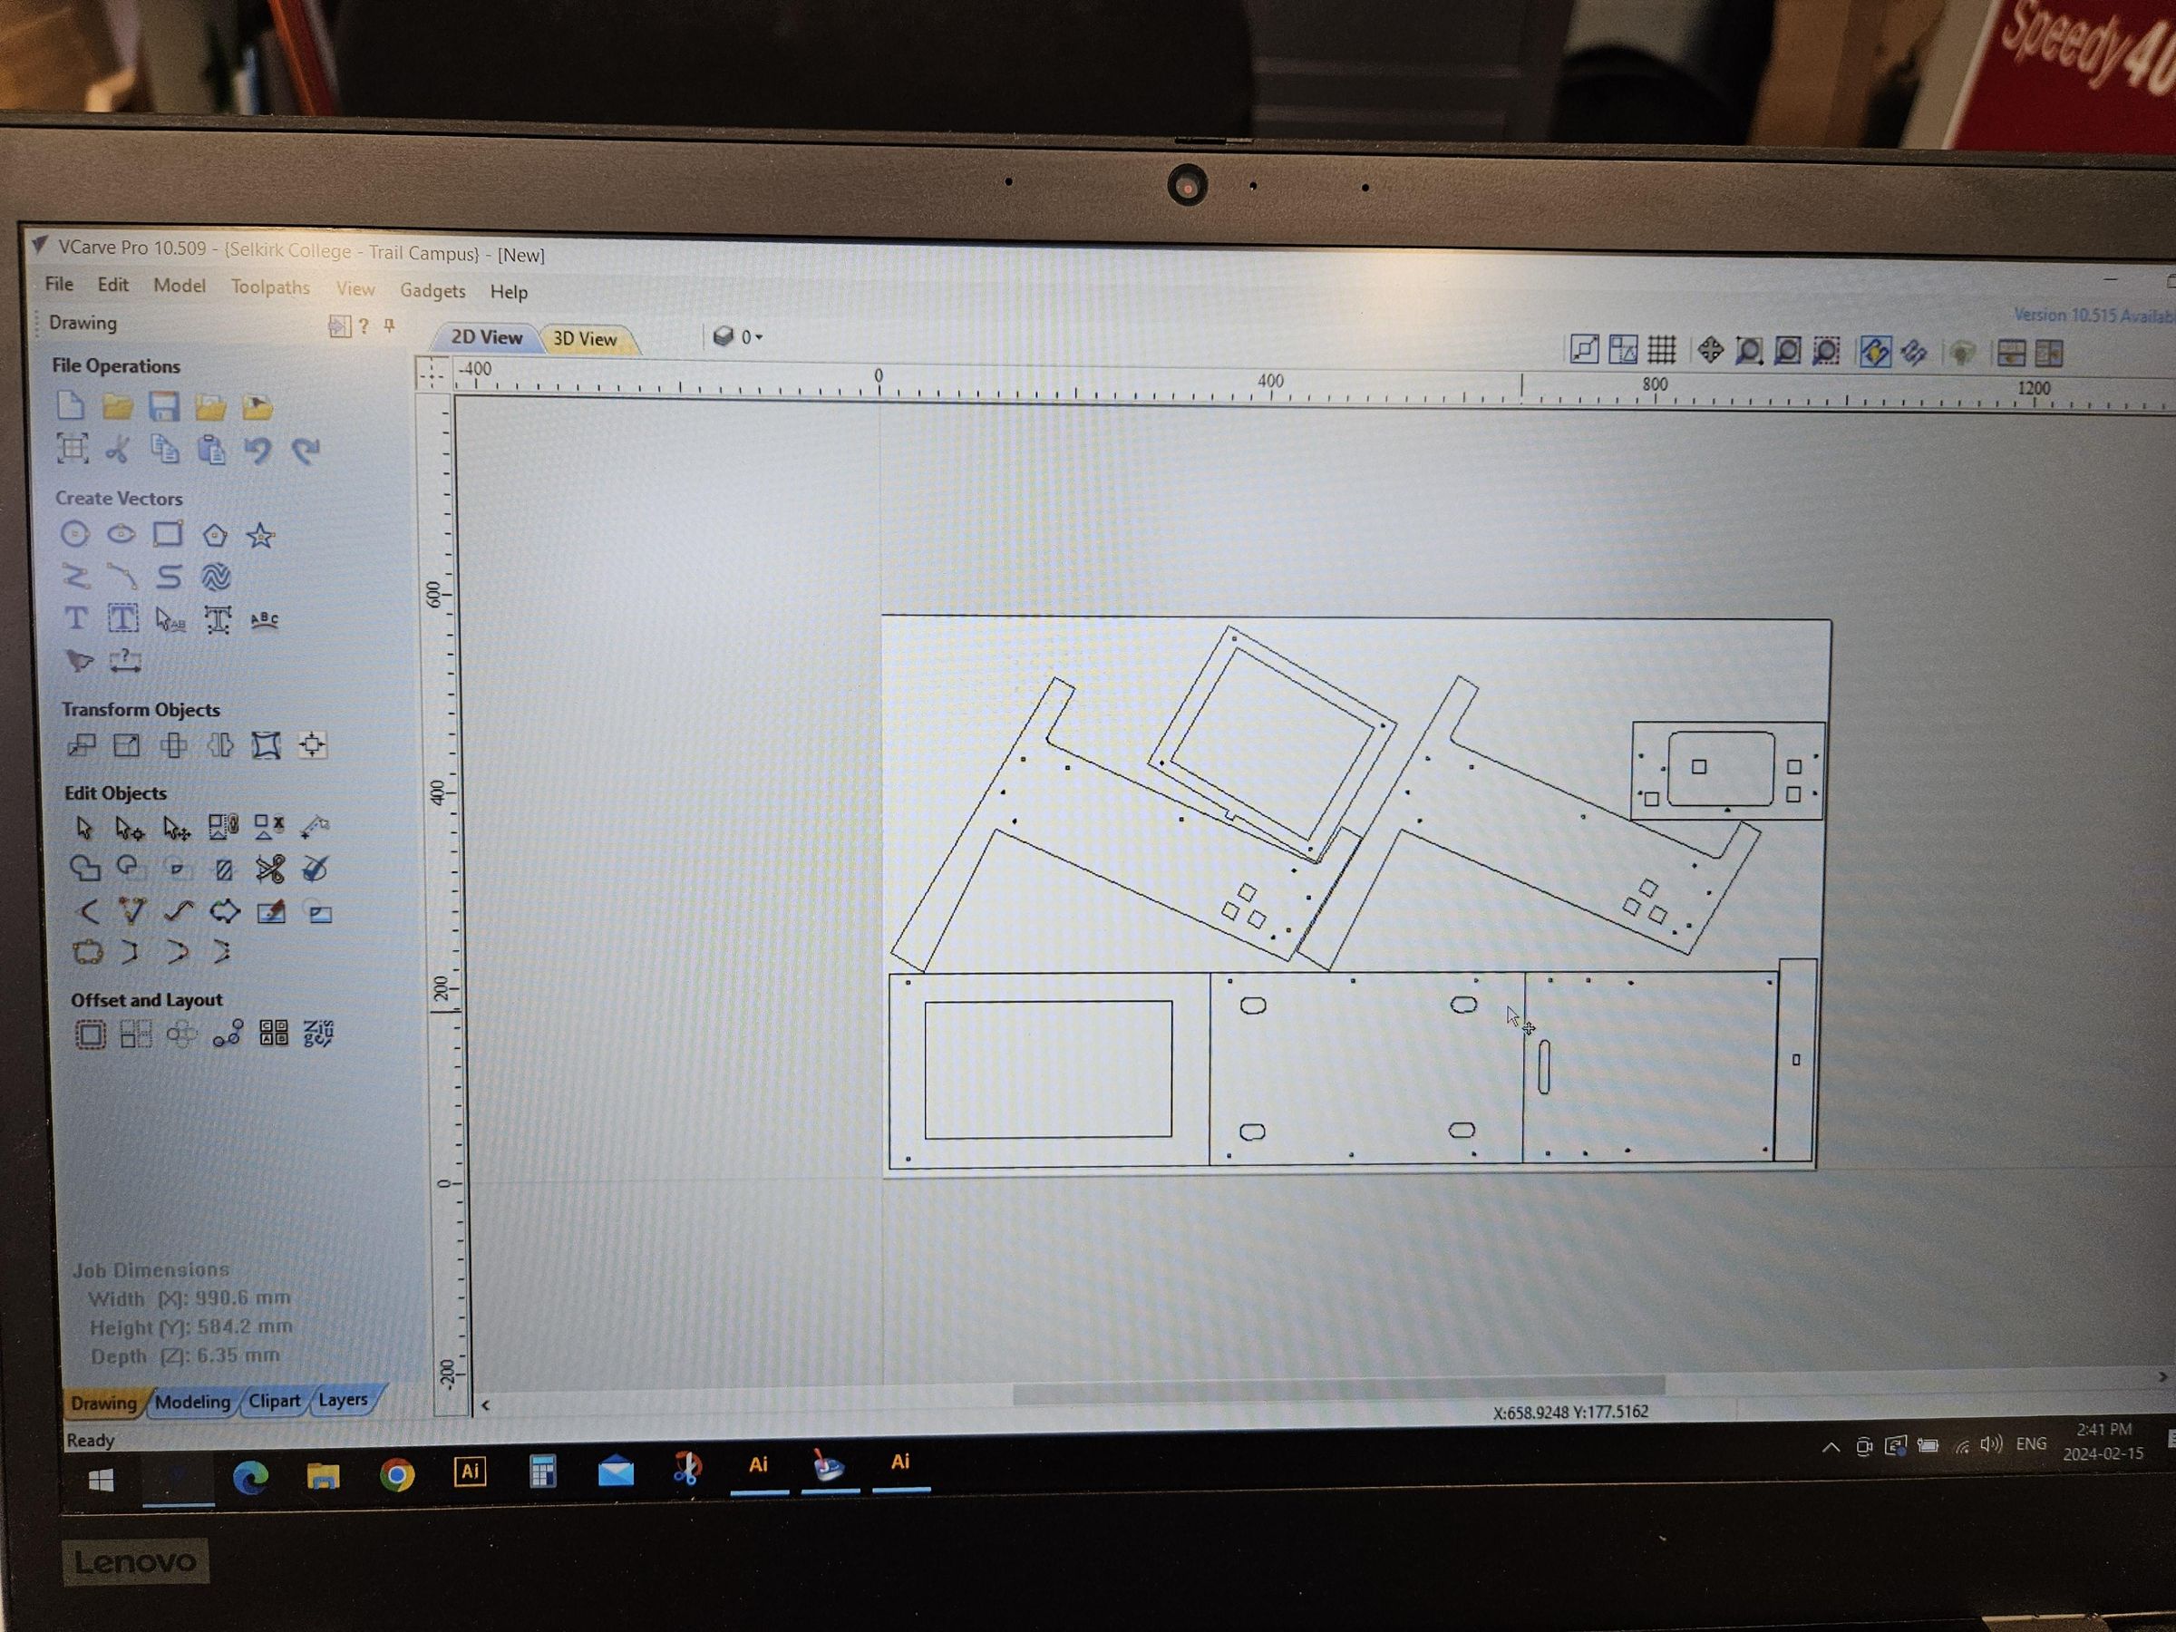Screen dimensions: 2176x1632
Task: Click the horizontal scrollbar under canvas
Action: (1338, 1388)
